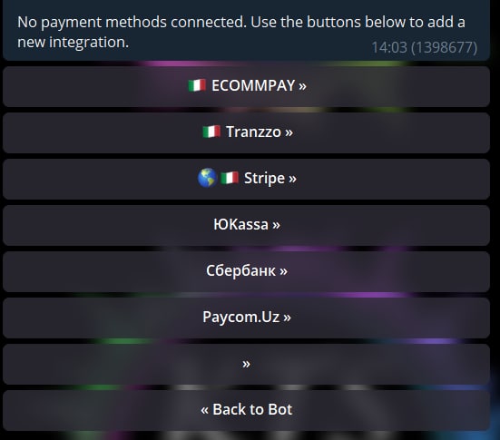
Task: Click the flag icon beside ECOMMPAY
Action: [x=197, y=85]
